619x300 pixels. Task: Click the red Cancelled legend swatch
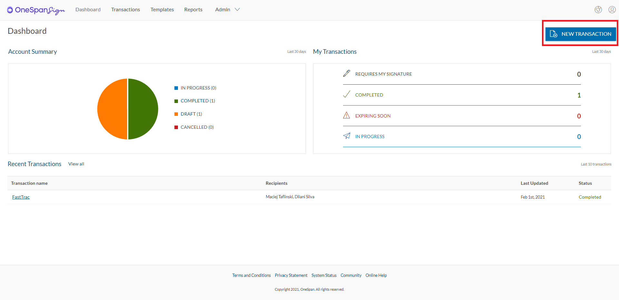[176, 127]
